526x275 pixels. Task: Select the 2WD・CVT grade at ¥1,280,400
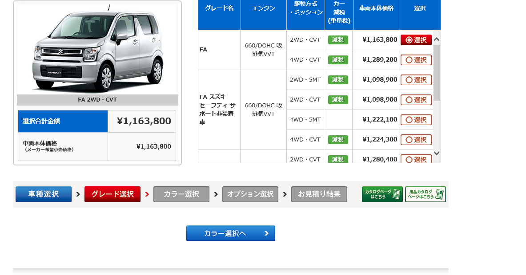416,159
